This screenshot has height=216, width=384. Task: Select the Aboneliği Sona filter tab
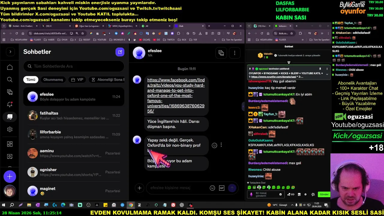[x=106, y=79]
